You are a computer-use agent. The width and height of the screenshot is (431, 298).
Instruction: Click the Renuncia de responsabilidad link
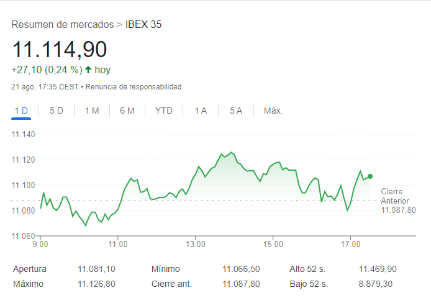point(134,86)
